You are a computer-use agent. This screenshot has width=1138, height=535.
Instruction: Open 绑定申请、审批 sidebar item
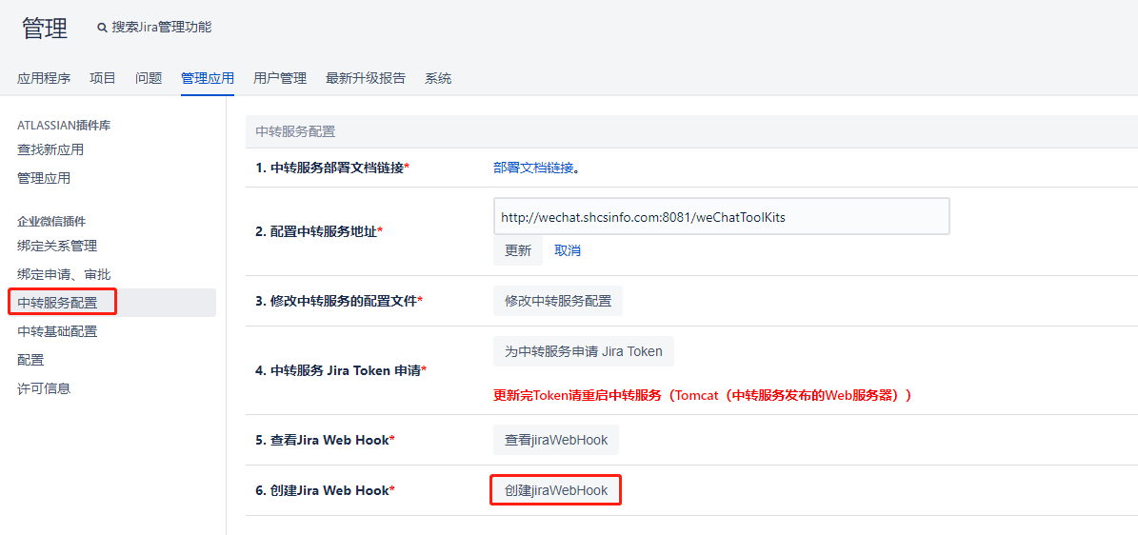[64, 274]
